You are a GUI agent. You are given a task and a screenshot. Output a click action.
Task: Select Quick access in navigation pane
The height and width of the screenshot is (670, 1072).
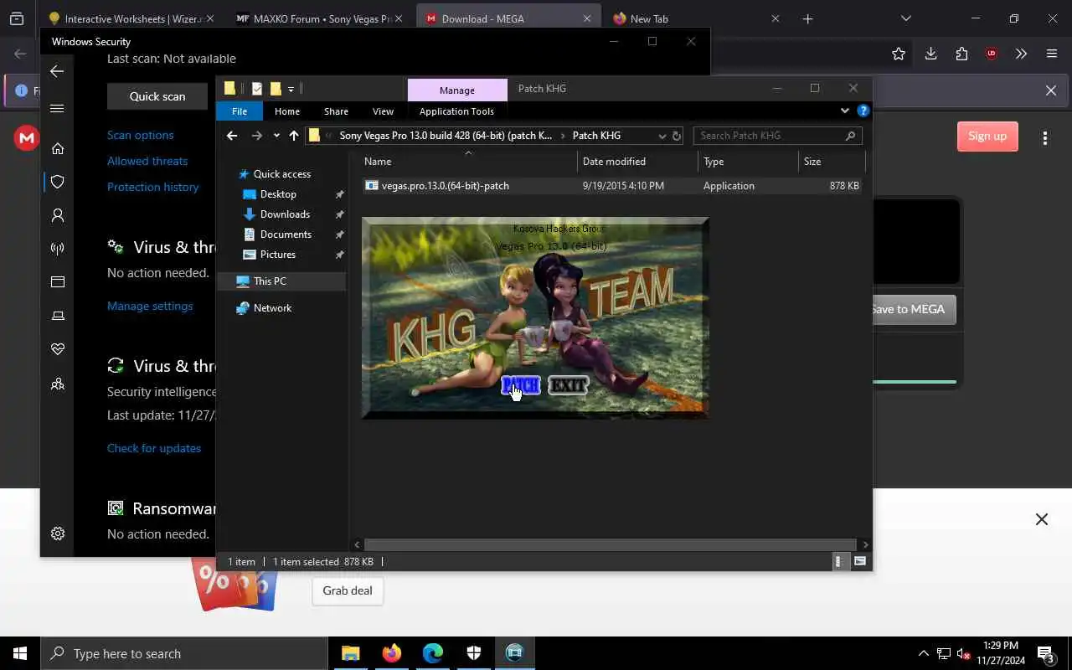tap(281, 174)
